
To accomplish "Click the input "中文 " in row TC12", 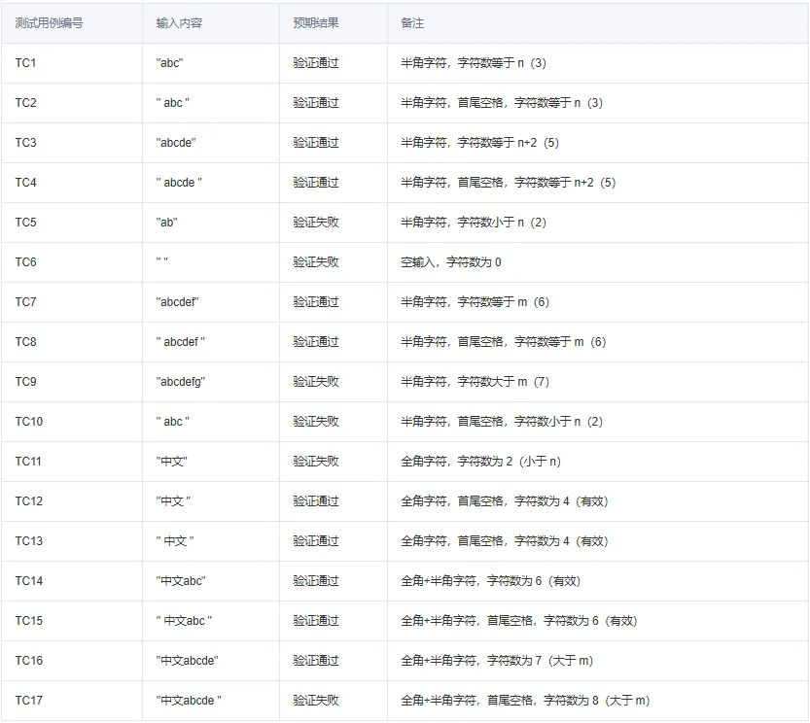I will pos(173,500).
